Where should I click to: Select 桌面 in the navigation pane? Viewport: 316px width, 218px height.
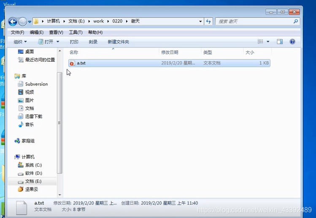(26, 52)
